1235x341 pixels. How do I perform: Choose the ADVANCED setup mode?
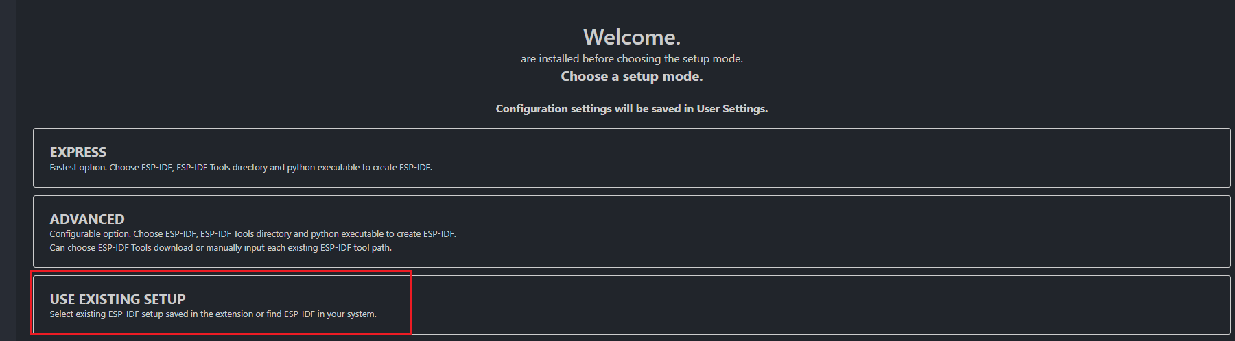(x=631, y=231)
